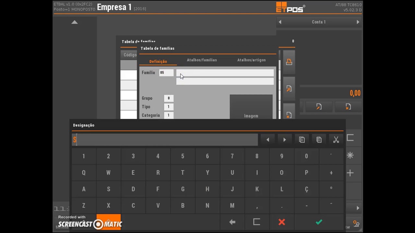Open the search record magnifier icon

(289, 89)
